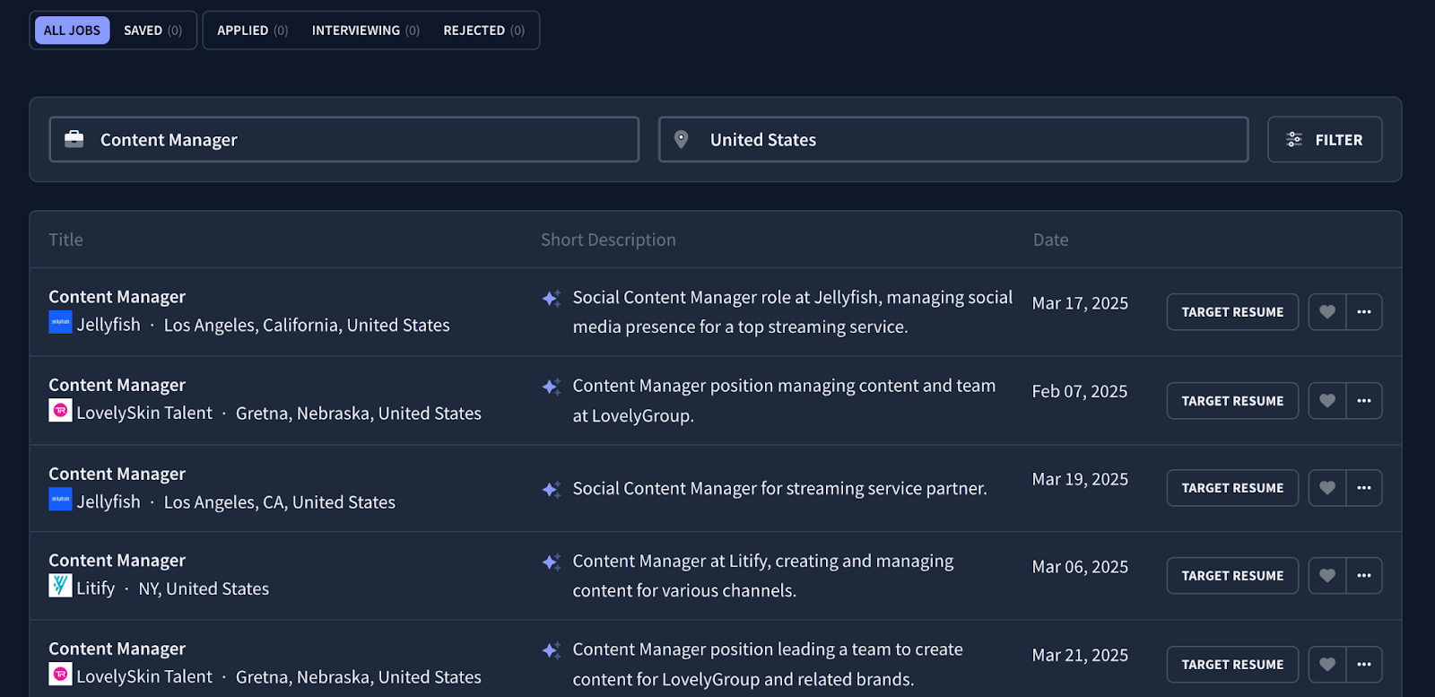Screen dimensions: 1435x697
Task: Switch to the Saved tab
Action: 152,30
